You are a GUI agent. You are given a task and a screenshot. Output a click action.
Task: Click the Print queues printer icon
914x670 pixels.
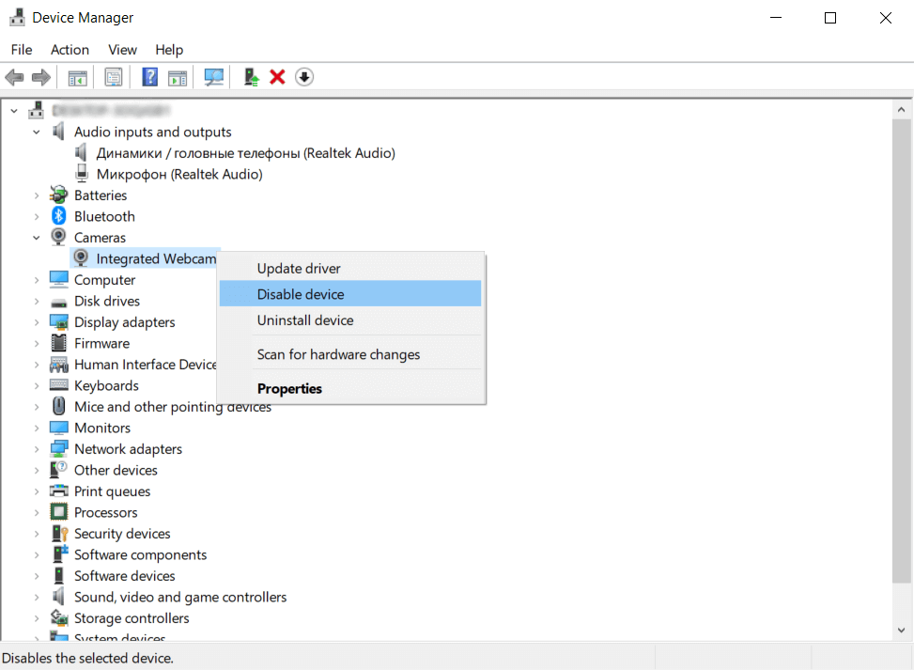(x=59, y=491)
